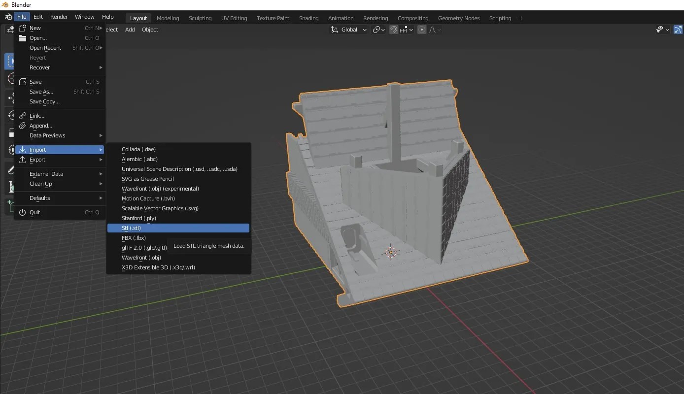
Task: Open the Global transform orientation dropdown
Action: [349, 30]
